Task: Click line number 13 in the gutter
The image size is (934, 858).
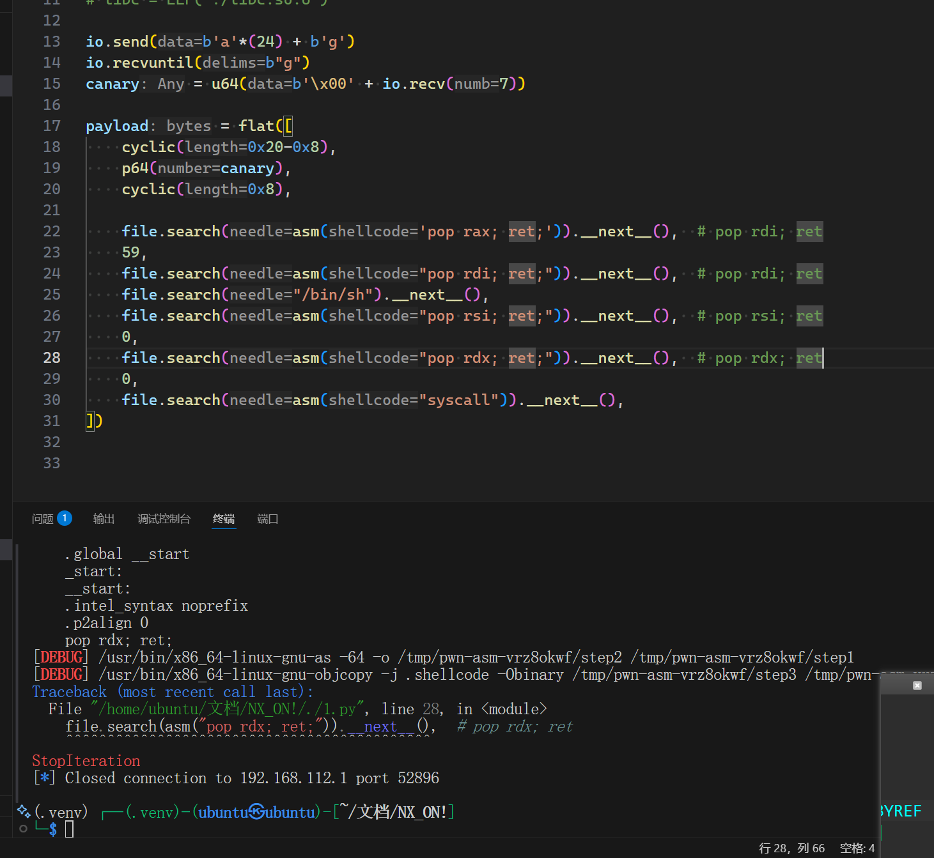Action: (x=52, y=42)
